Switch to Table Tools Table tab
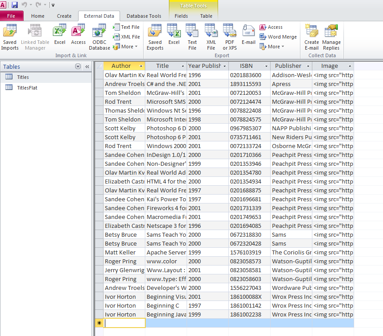The width and height of the screenshot is (383, 336). [206, 16]
